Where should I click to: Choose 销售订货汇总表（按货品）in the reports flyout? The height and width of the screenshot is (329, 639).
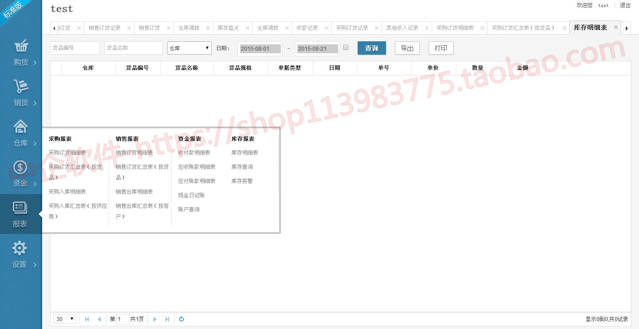click(x=142, y=172)
